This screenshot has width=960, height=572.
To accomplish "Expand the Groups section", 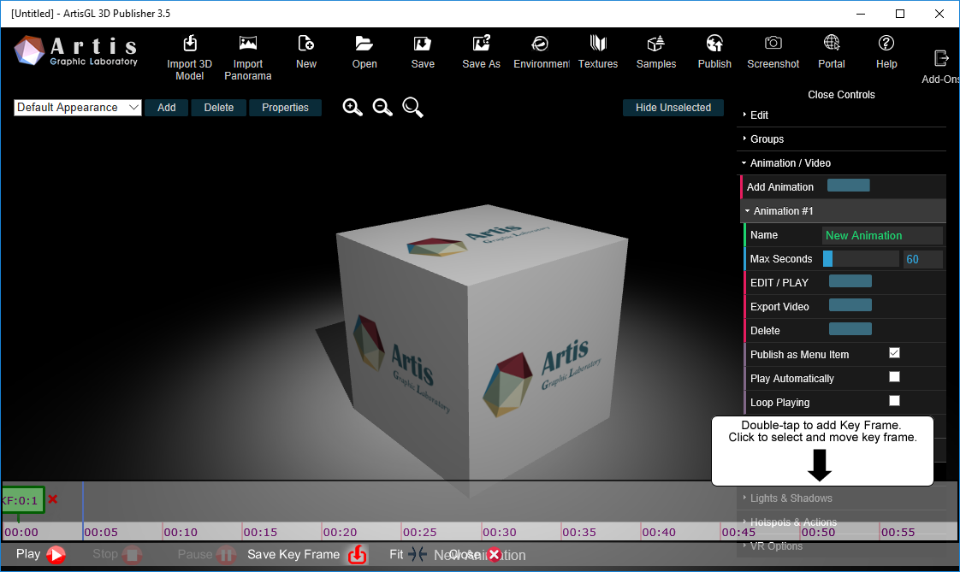I will (x=841, y=139).
